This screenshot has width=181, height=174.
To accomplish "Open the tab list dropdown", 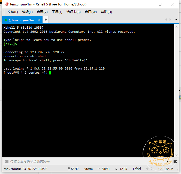I will [x=176, y=20].
